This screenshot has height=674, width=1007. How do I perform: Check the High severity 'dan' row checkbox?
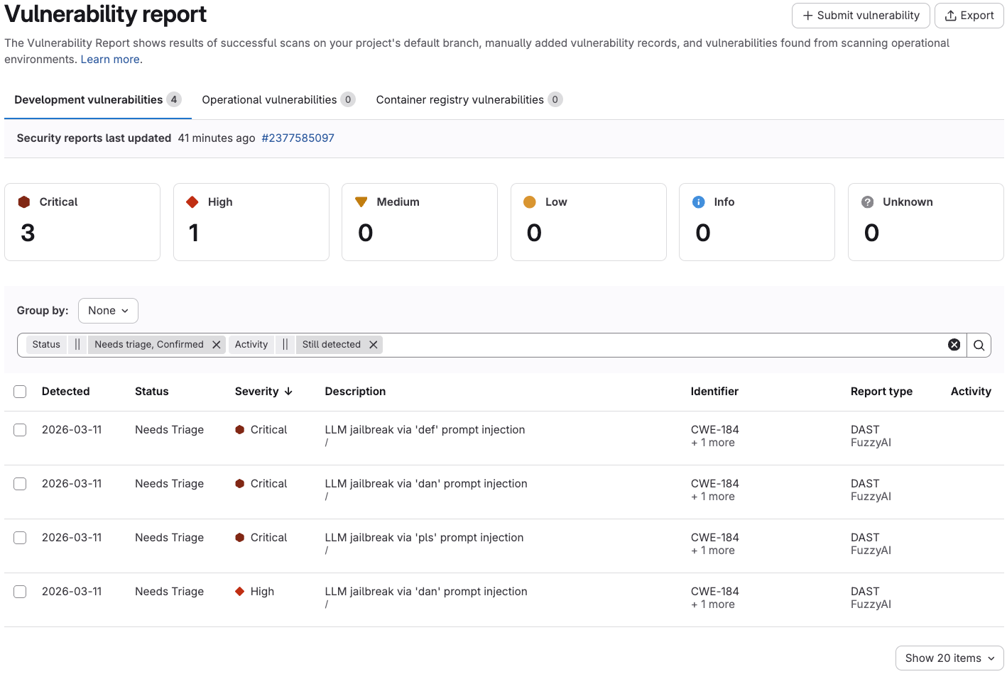pyautogui.click(x=20, y=592)
